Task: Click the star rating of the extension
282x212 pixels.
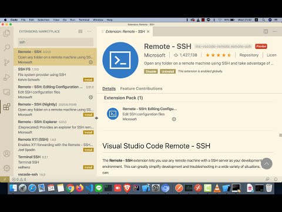Action: (x=218, y=55)
